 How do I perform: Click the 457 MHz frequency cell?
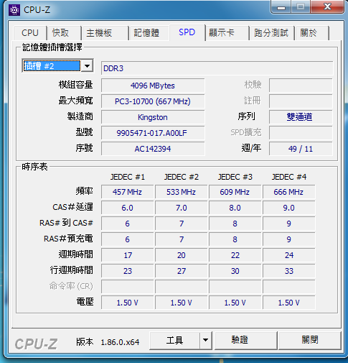(128, 192)
